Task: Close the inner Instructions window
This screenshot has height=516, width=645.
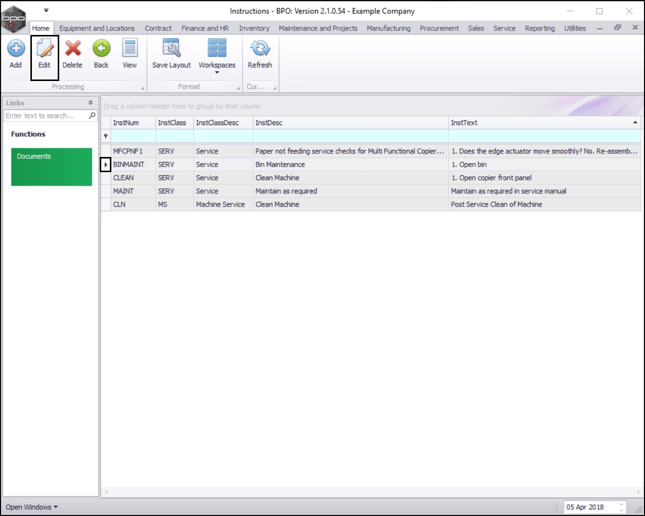Action: click(635, 28)
